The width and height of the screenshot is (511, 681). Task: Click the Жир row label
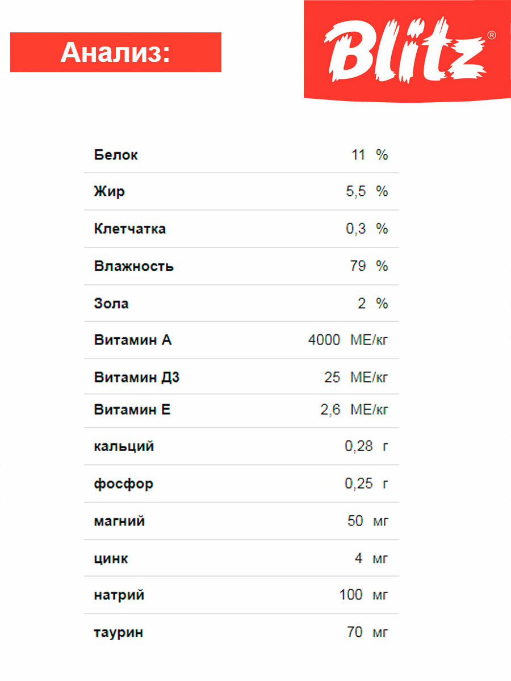109,192
